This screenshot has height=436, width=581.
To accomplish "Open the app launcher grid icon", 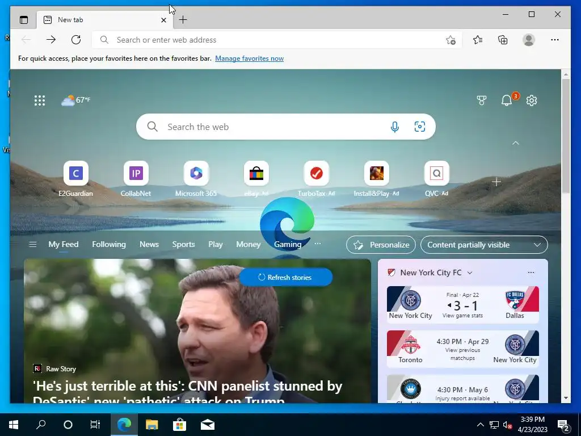I will 40,100.
